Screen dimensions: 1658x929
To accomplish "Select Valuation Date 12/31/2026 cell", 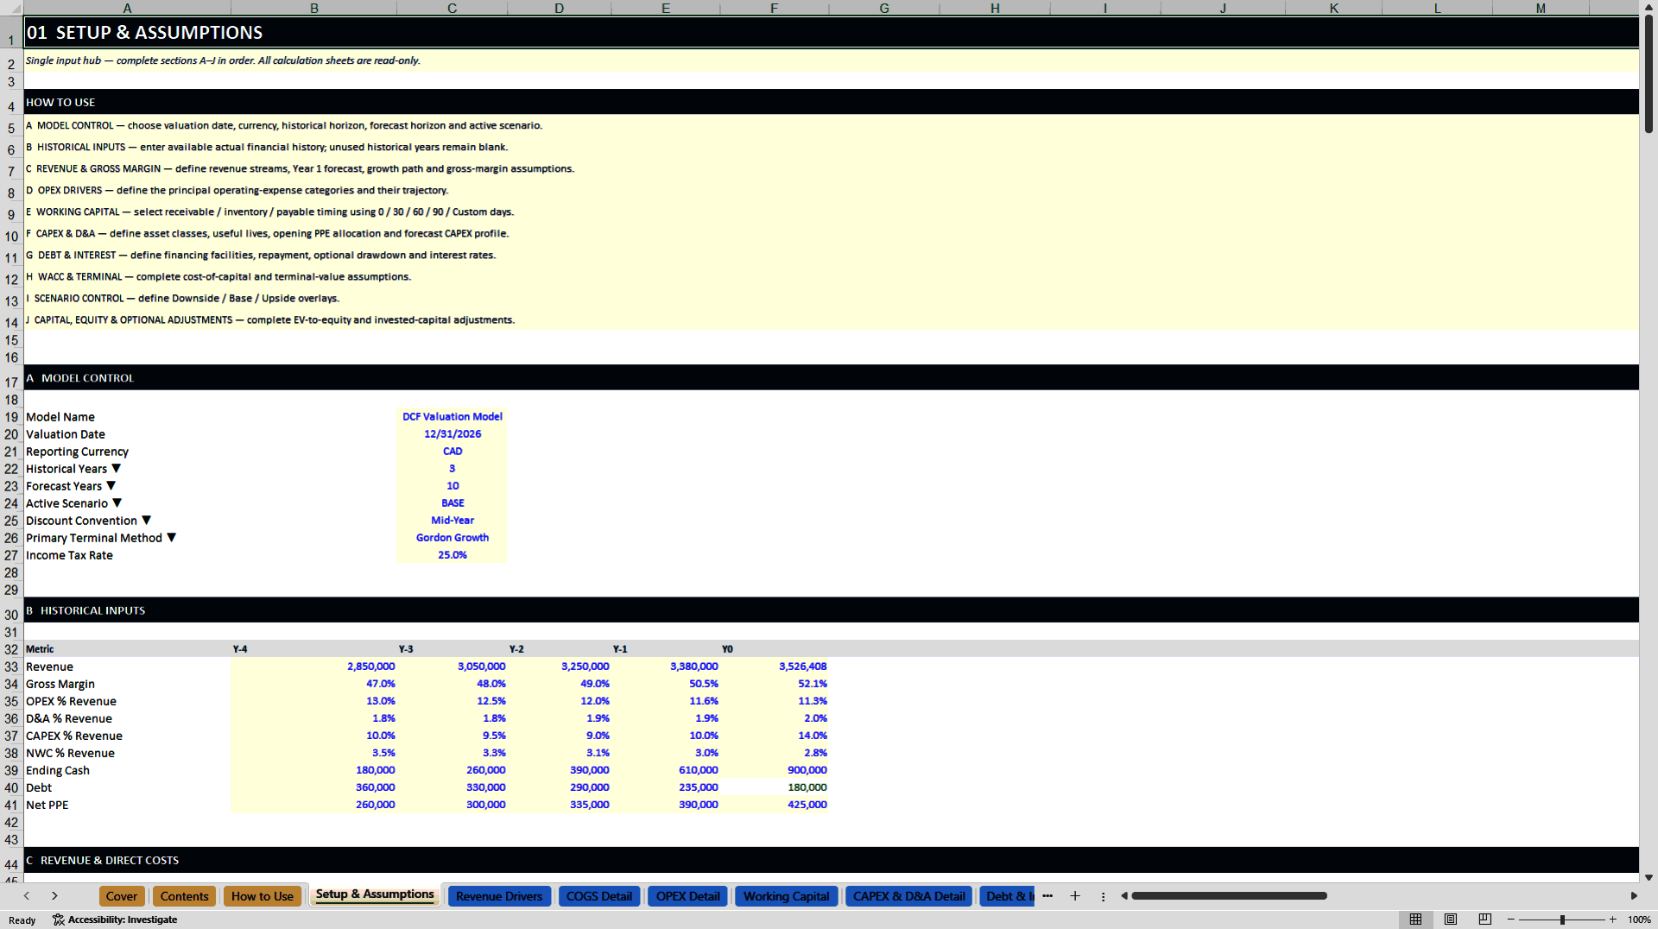I will click(452, 433).
